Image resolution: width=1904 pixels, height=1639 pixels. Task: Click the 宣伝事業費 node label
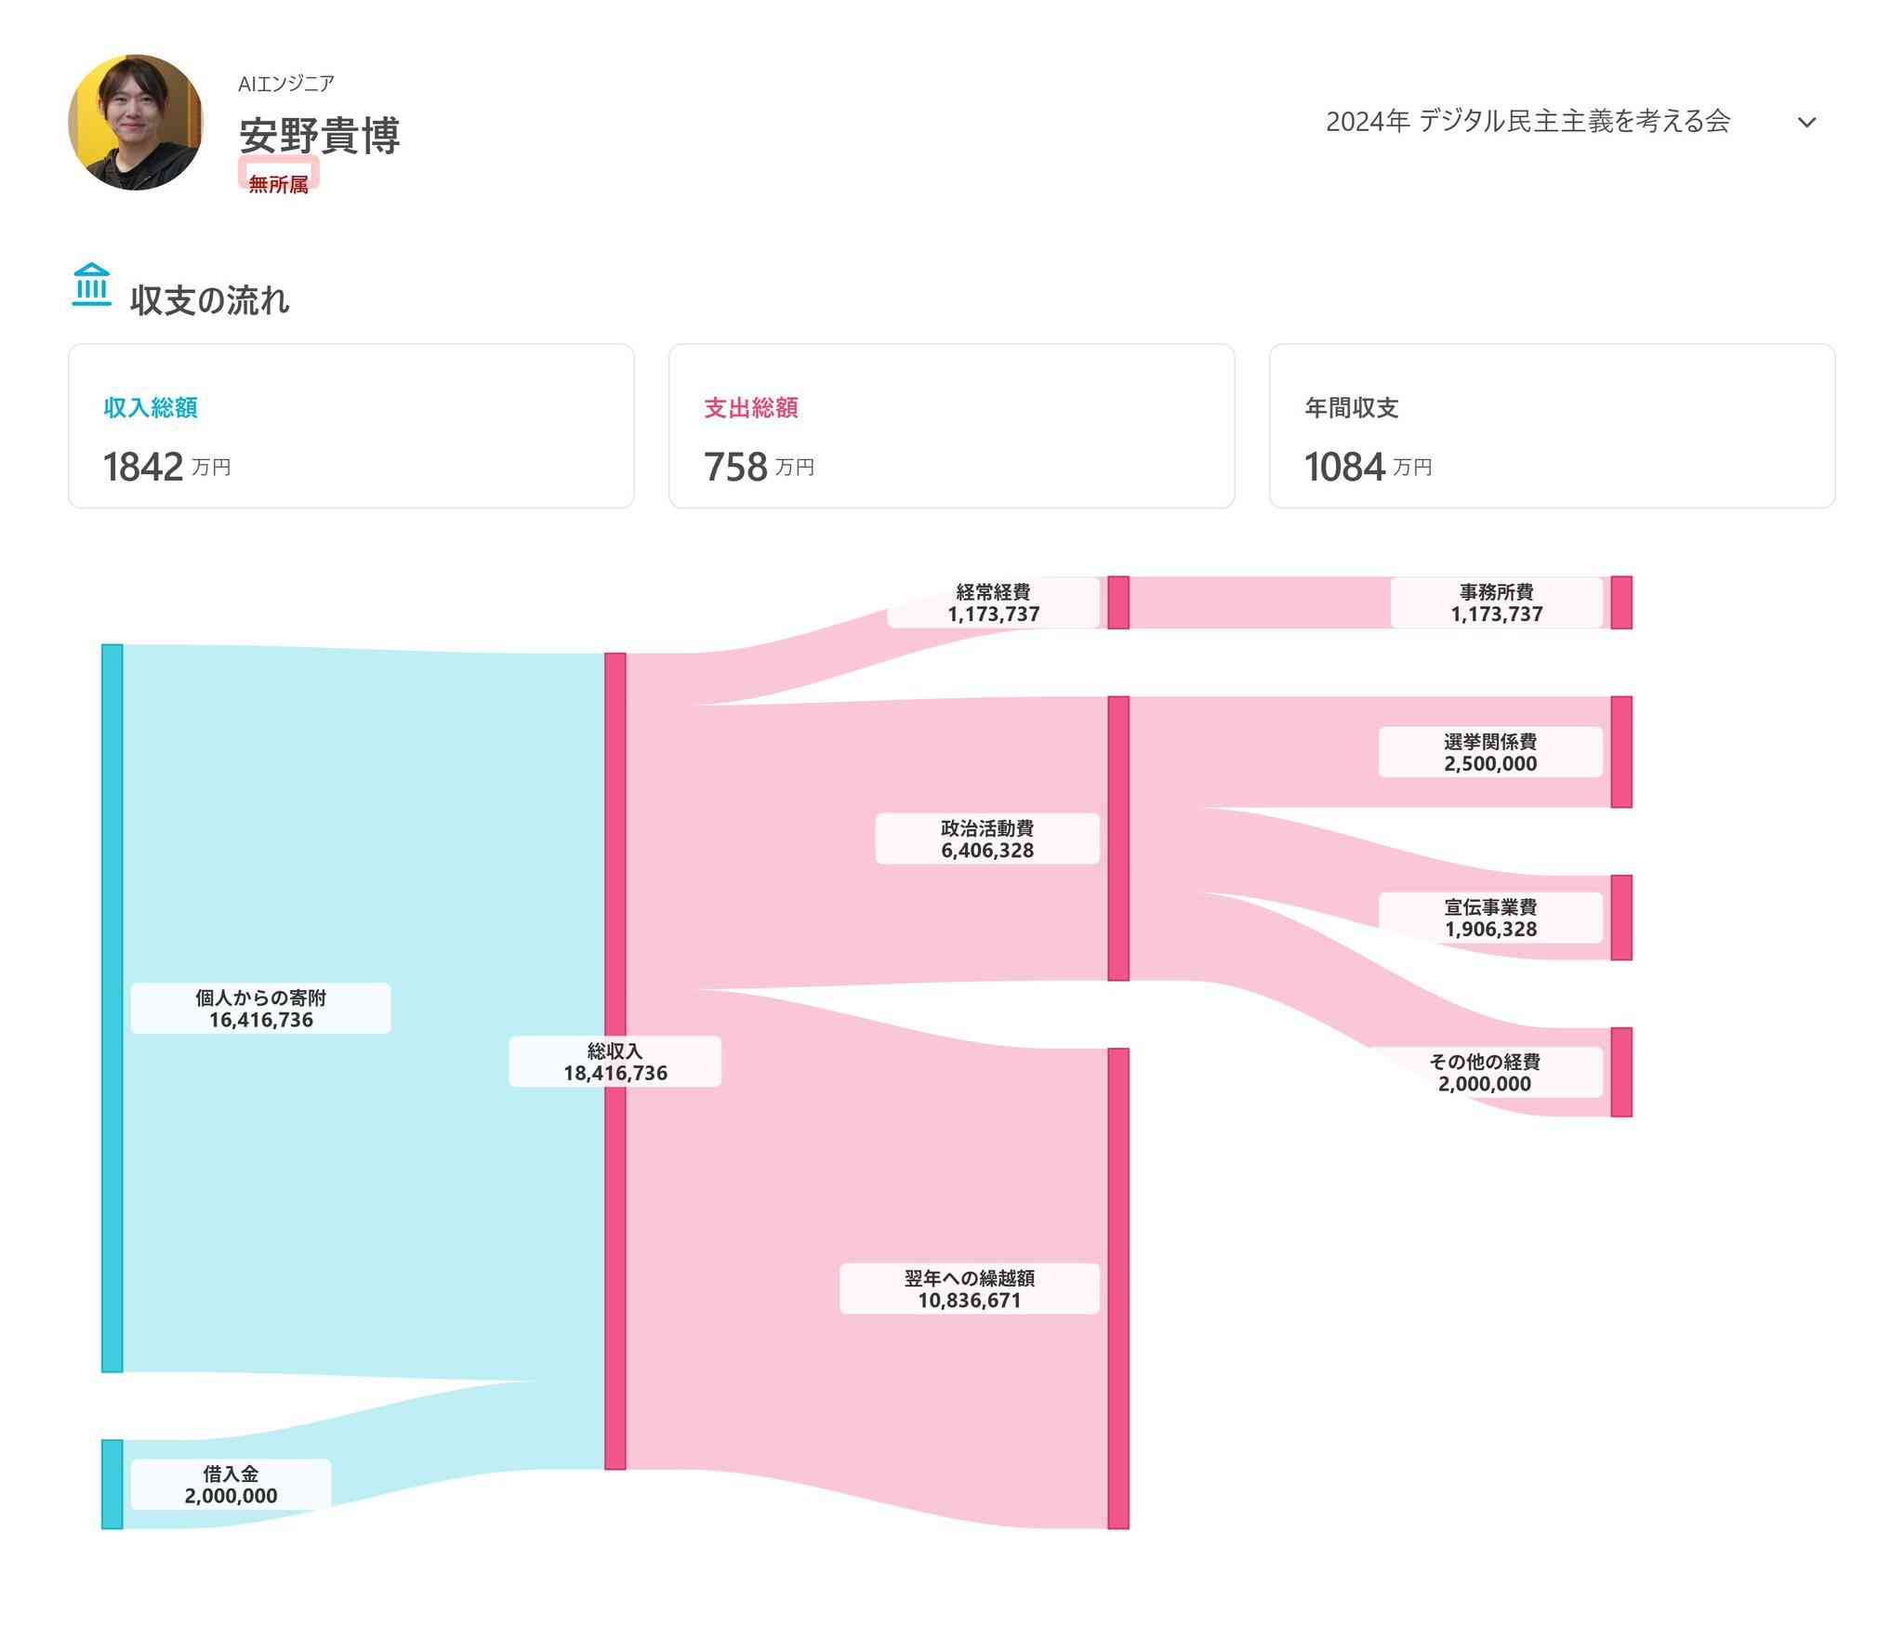coord(1490,918)
